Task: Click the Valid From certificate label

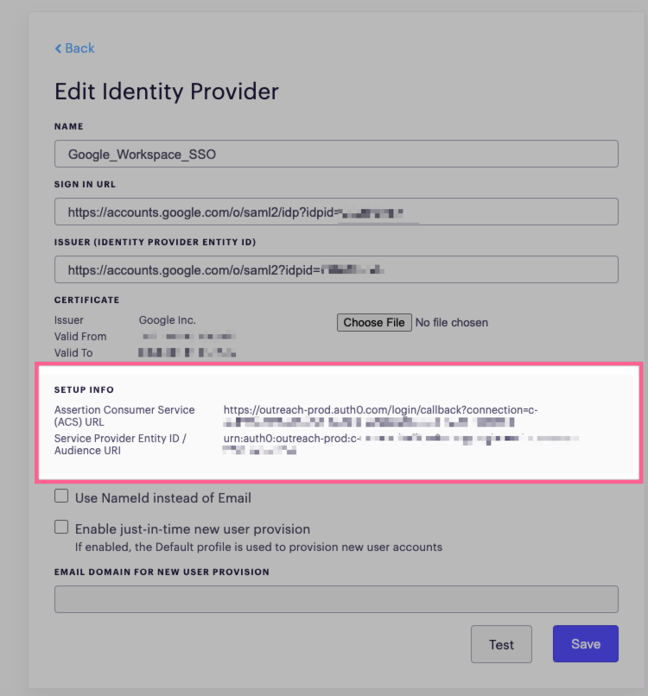Action: pos(80,337)
